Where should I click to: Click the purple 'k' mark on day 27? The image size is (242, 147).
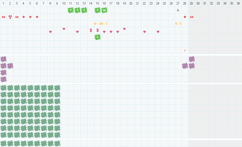[x=178, y=10]
